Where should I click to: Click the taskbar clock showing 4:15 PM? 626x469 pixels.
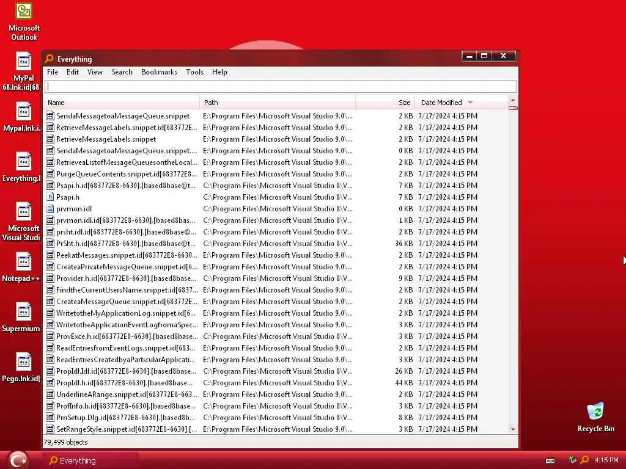tap(606, 460)
